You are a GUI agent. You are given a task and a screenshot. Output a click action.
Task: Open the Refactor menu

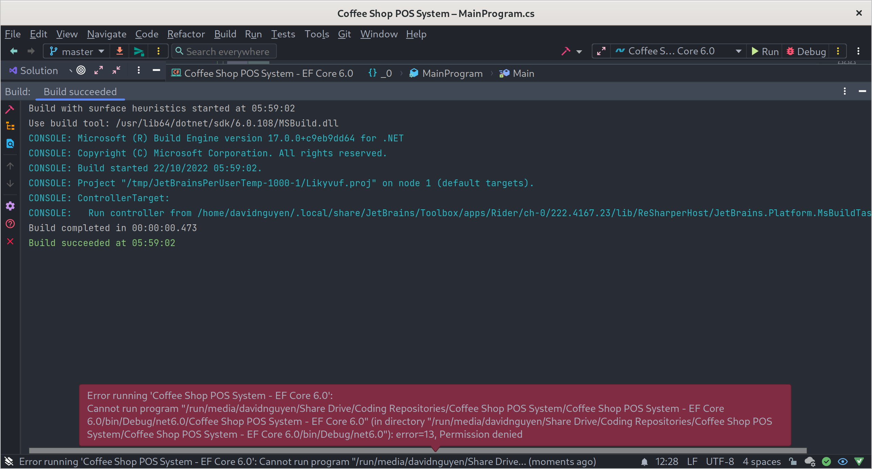pos(186,34)
